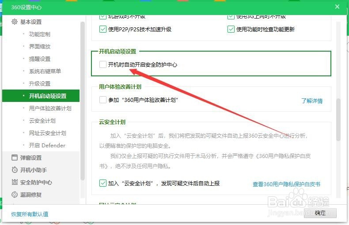
Task: Uncheck 加入云安全计划 auto-report checkbox
Action: pyautogui.click(x=102, y=183)
